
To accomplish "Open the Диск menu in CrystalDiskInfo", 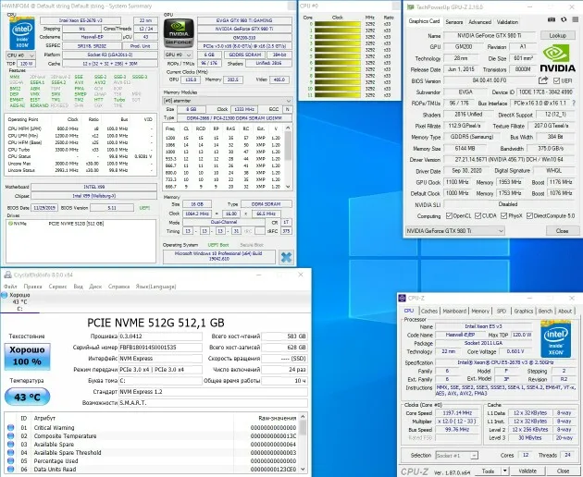I will coord(95,287).
